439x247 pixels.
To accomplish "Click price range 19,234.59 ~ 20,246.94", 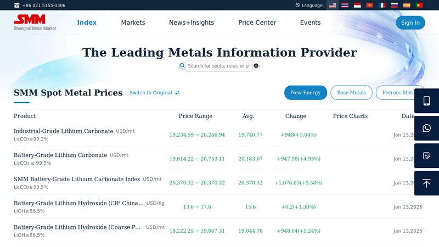I will click(x=197, y=134).
